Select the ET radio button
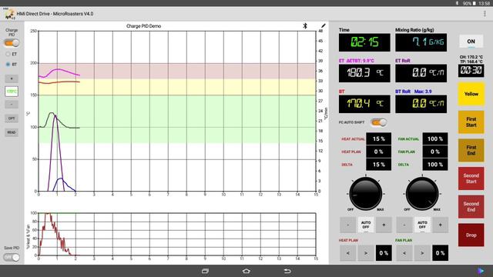 point(8,54)
